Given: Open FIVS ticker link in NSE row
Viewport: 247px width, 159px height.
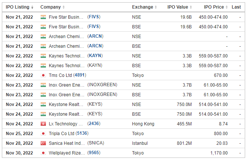Looking at the screenshot, I should [94, 17].
